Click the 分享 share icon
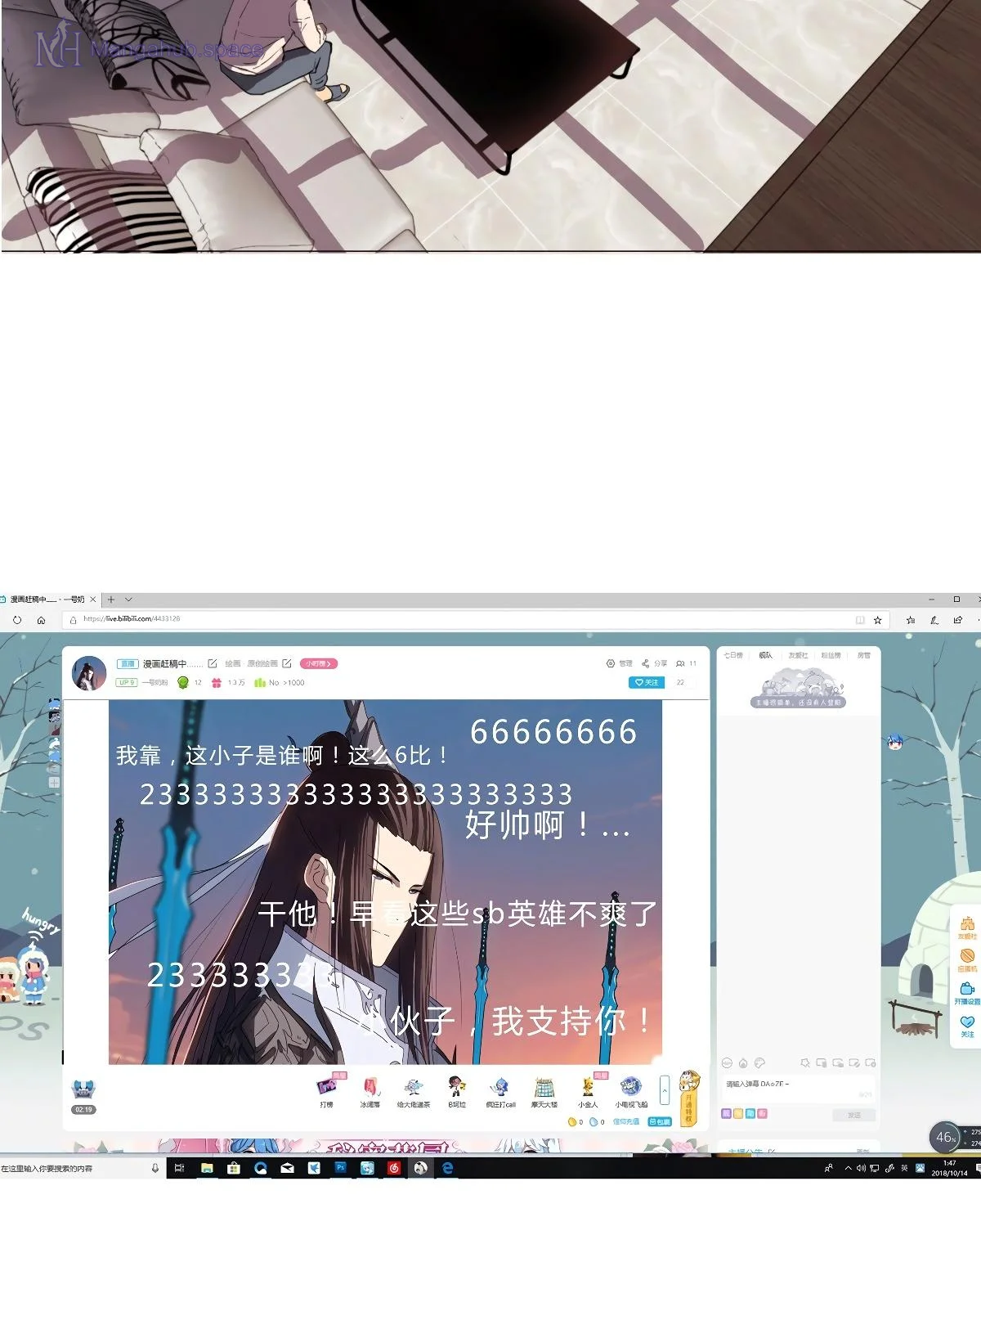This screenshot has height=1334, width=981. (646, 663)
